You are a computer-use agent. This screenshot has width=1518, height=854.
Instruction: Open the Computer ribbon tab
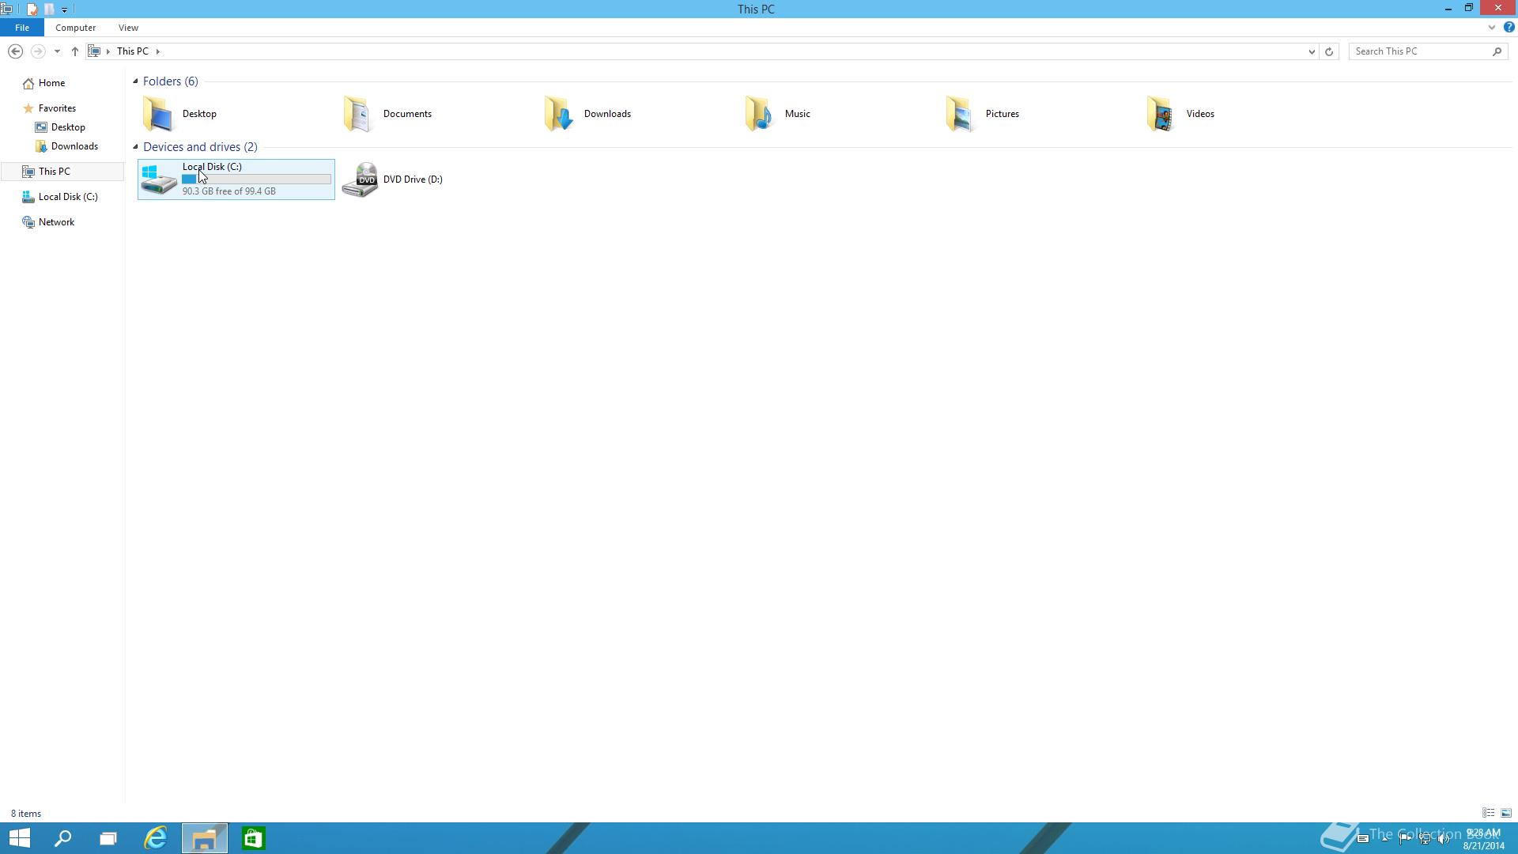coord(75,28)
